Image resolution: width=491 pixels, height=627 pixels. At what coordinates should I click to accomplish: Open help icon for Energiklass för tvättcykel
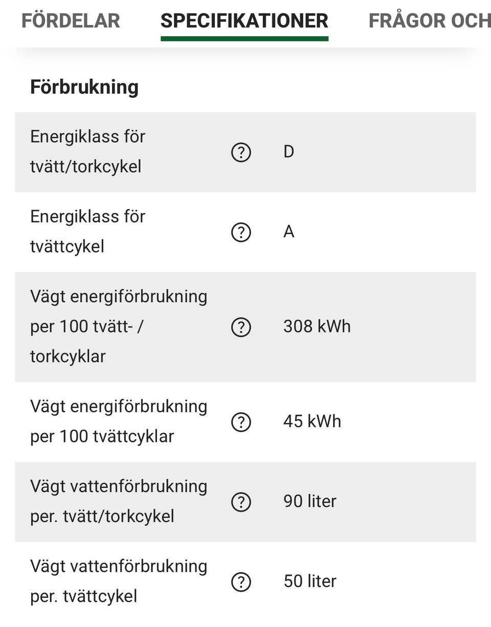tap(241, 233)
